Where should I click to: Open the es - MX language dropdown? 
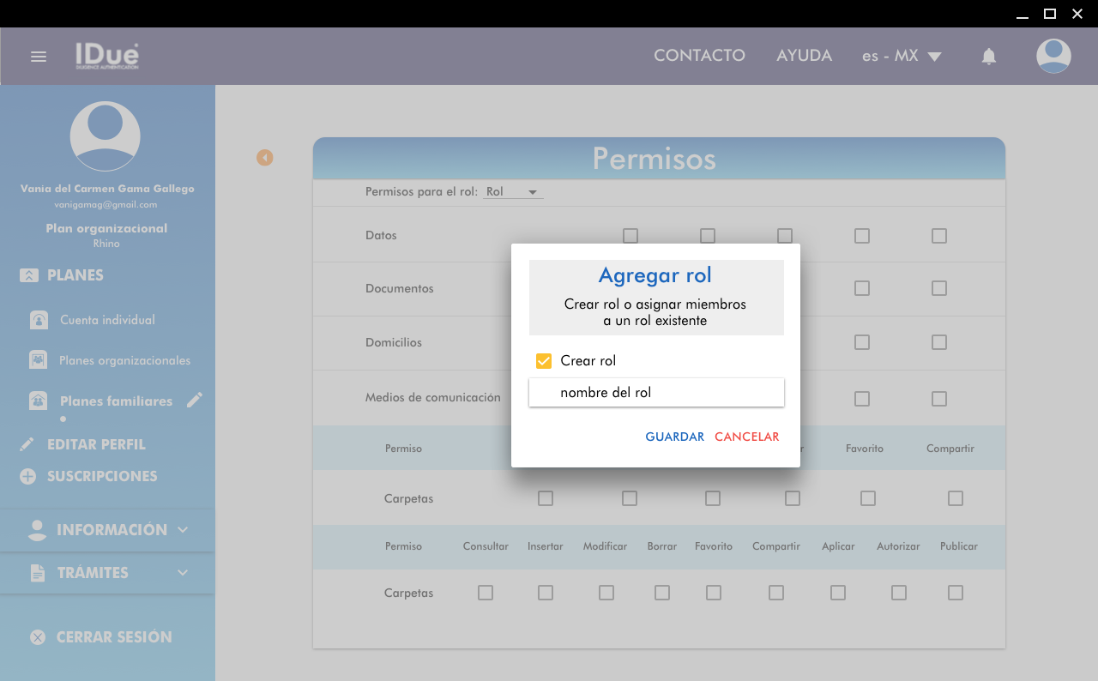pyautogui.click(x=902, y=56)
